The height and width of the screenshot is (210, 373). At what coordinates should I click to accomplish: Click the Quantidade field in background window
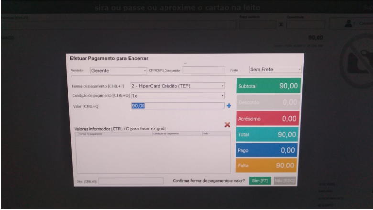(306, 24)
